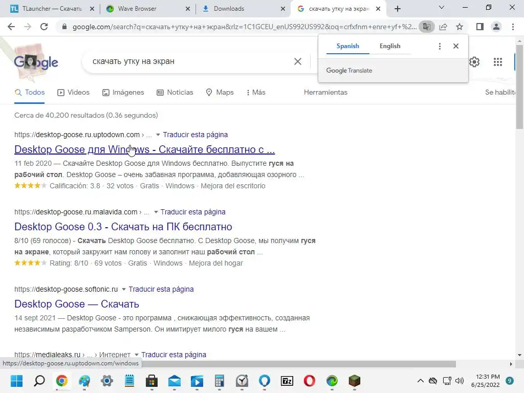Close the Google Translate popup

pos(456,46)
